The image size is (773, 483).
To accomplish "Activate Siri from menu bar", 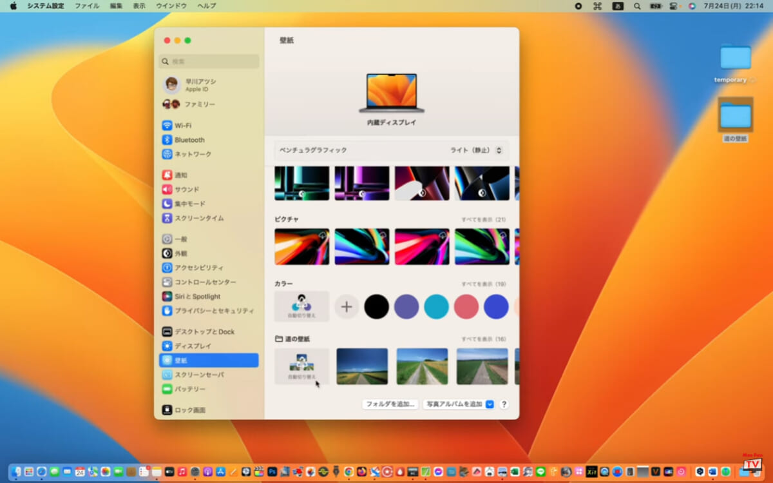I will 692,6.
